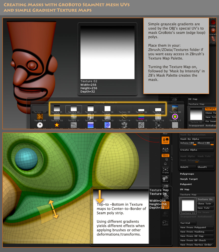Expand the Polygroups subpalette

coord(187,174)
